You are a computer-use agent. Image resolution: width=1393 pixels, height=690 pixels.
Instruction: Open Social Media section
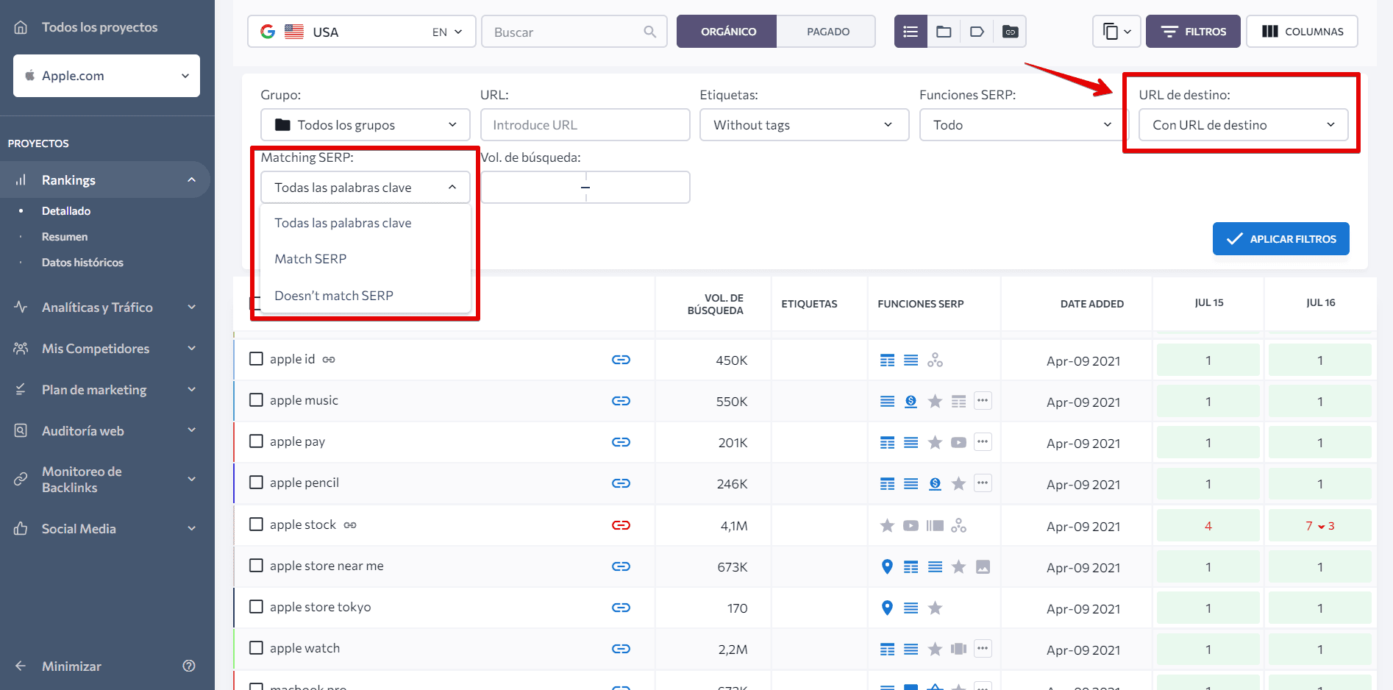click(105, 529)
